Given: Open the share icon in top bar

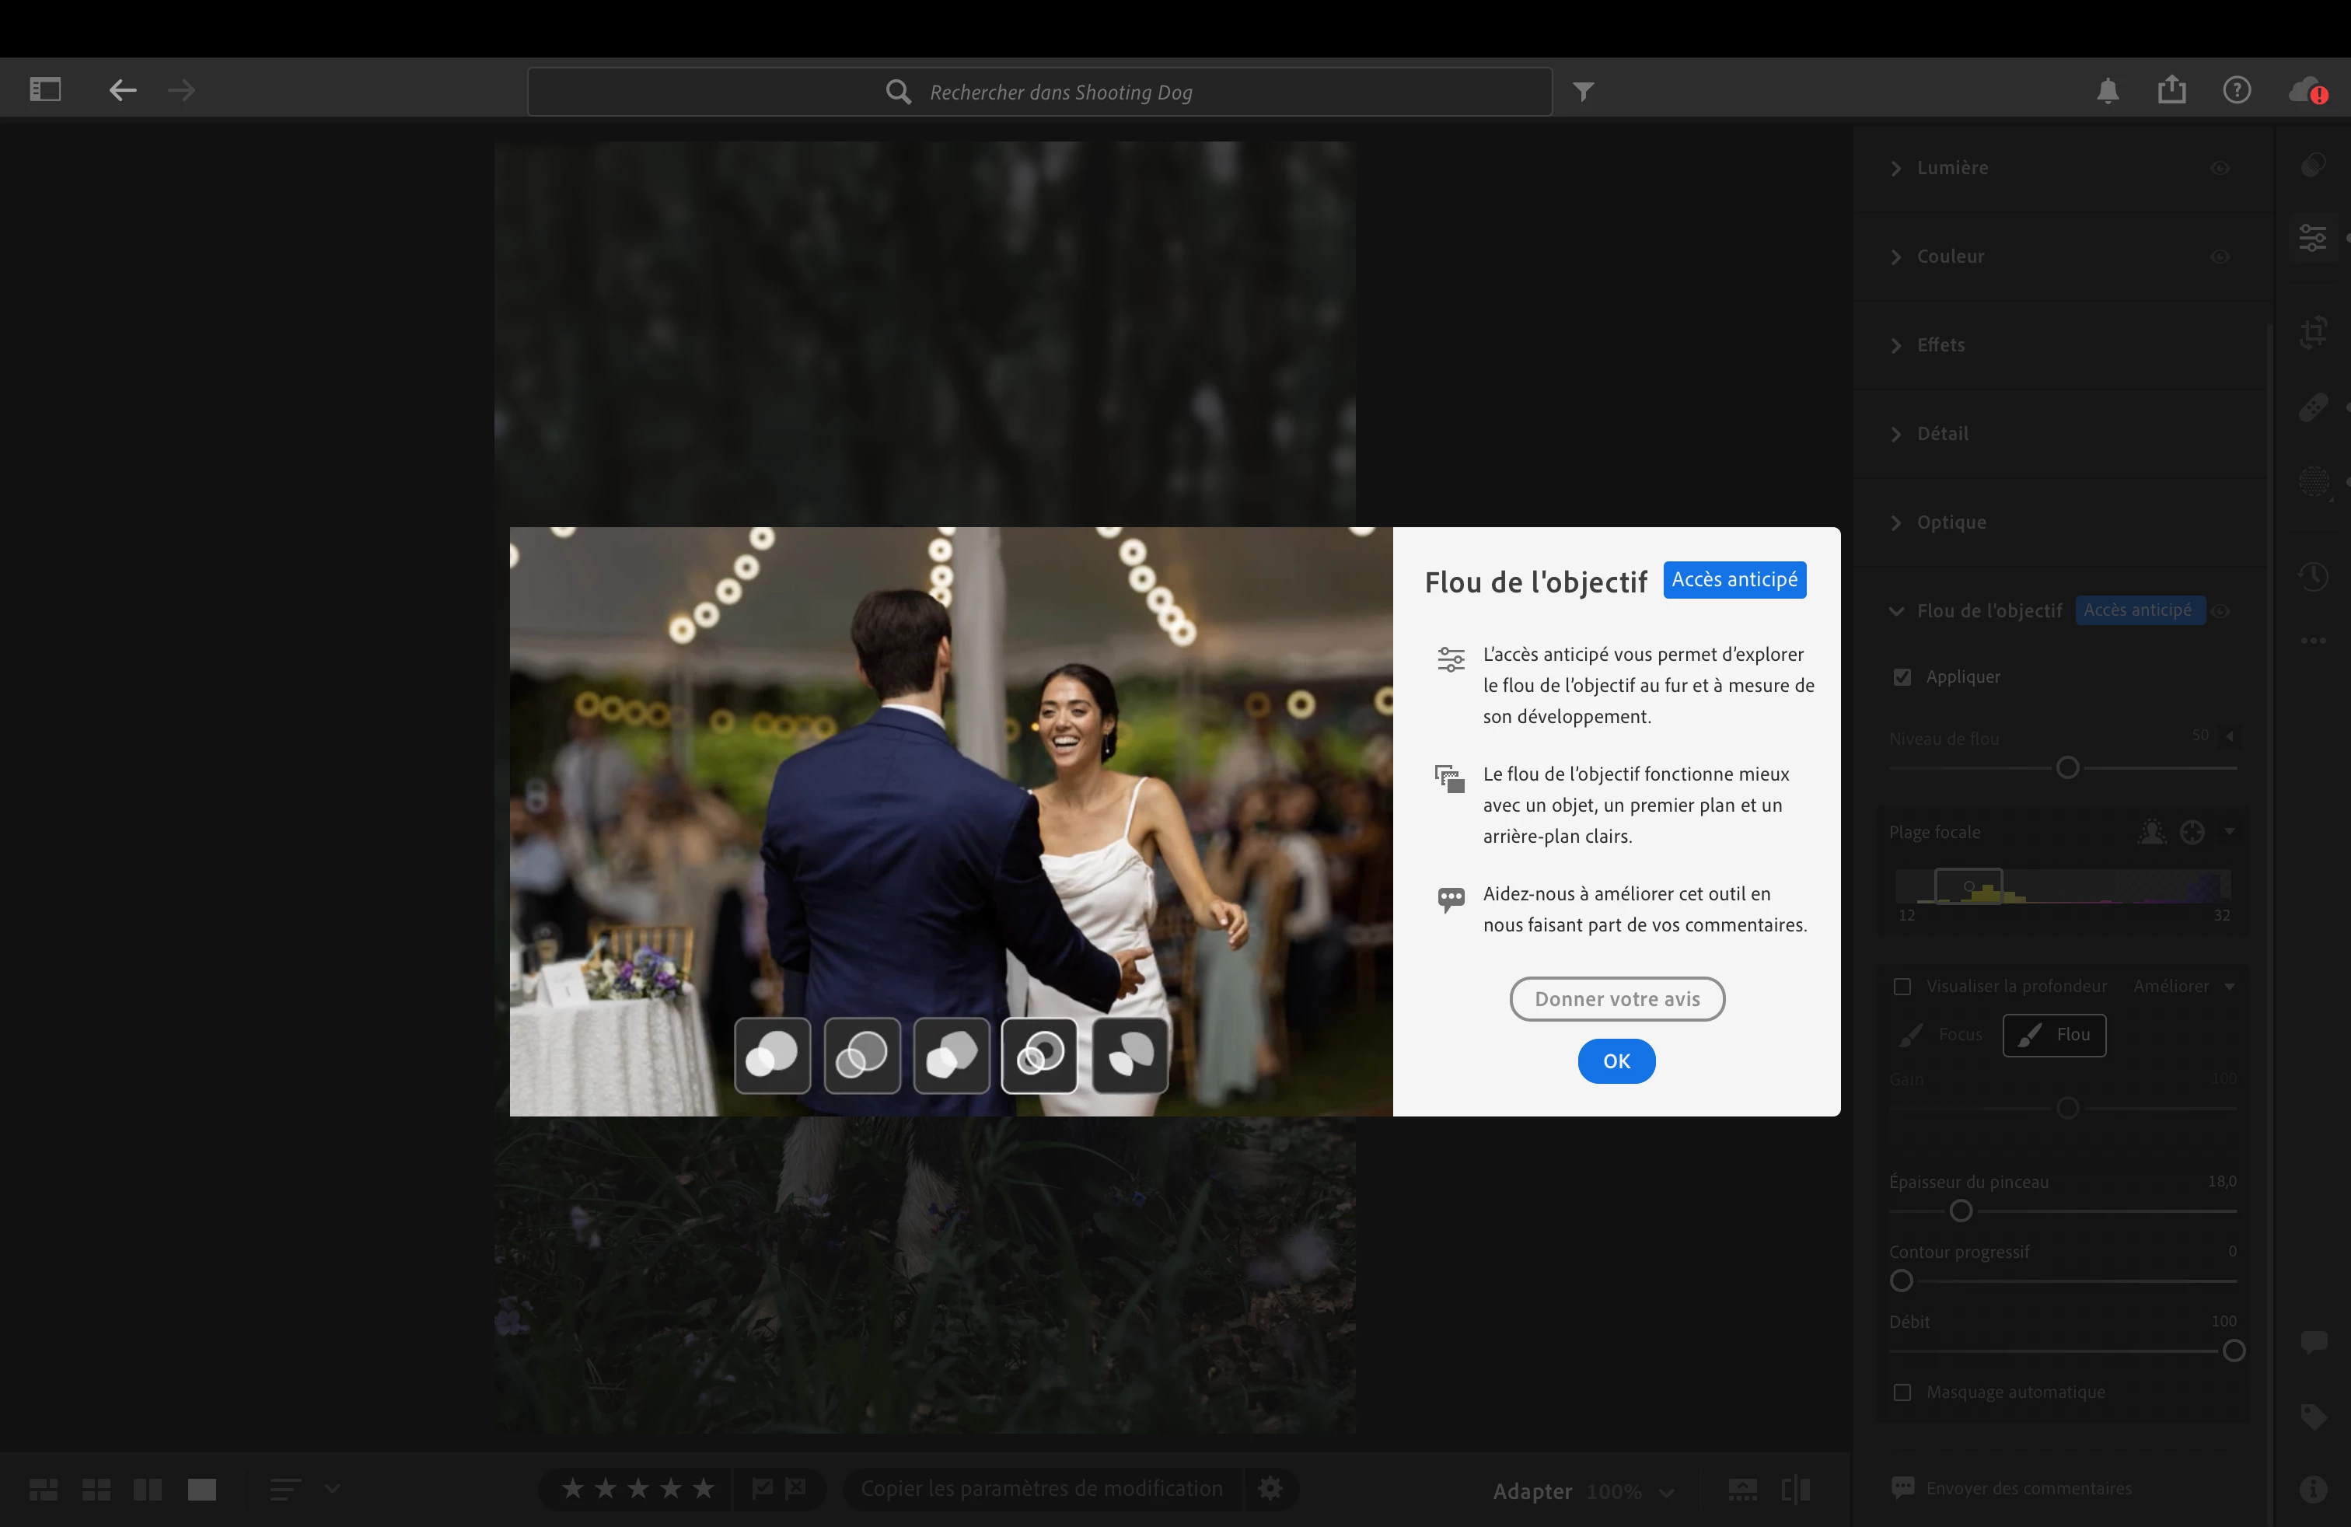Looking at the screenshot, I should tap(2171, 90).
